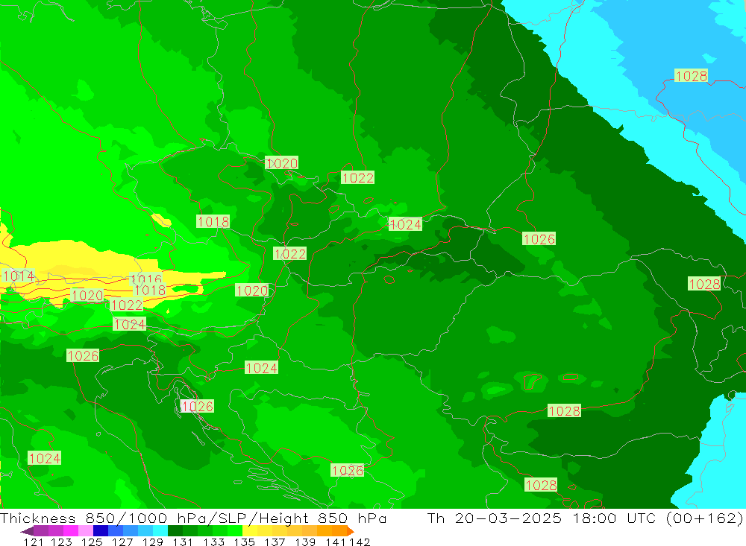Click the legend value 142
Image resolution: width=746 pixels, height=546 pixels.
point(360,542)
